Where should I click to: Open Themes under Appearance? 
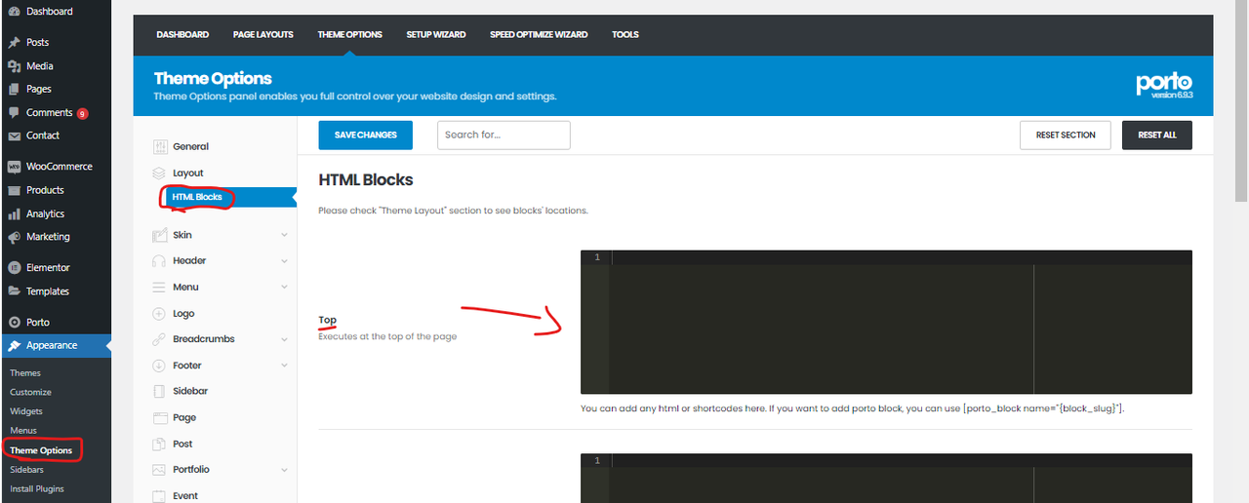[x=25, y=373]
